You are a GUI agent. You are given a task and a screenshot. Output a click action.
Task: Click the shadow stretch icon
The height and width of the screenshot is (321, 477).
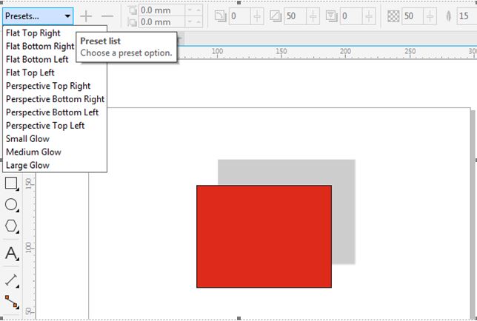coord(276,16)
